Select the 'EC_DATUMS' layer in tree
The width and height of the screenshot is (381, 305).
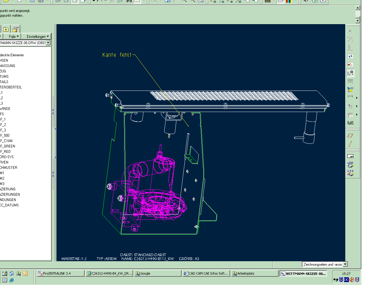click(10, 205)
